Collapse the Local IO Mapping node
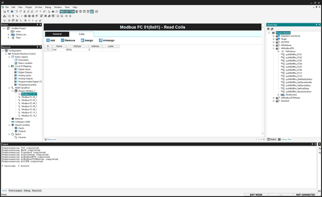The height and width of the screenshot is (197, 322). 9,66
